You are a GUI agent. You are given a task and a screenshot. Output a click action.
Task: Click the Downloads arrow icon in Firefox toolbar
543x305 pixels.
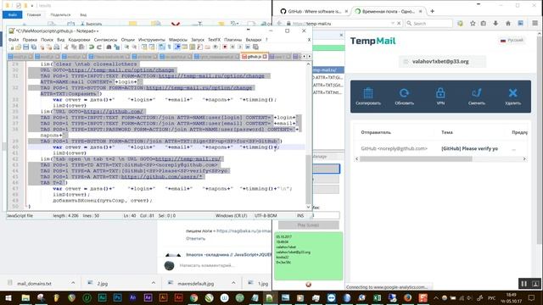click(x=495, y=23)
